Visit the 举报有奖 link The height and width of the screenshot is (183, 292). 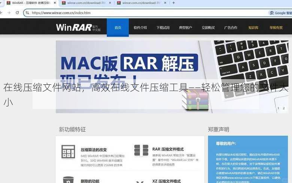(x=276, y=28)
